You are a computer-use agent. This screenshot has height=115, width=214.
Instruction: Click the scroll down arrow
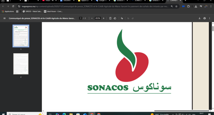213,109
